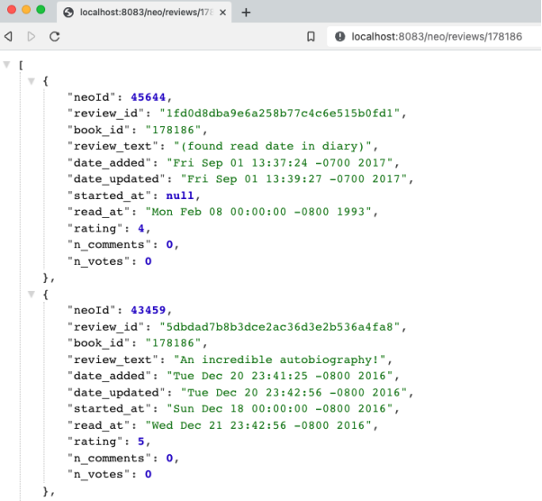
Task: Bookmark this page with the bookmark icon
Action: tap(311, 37)
